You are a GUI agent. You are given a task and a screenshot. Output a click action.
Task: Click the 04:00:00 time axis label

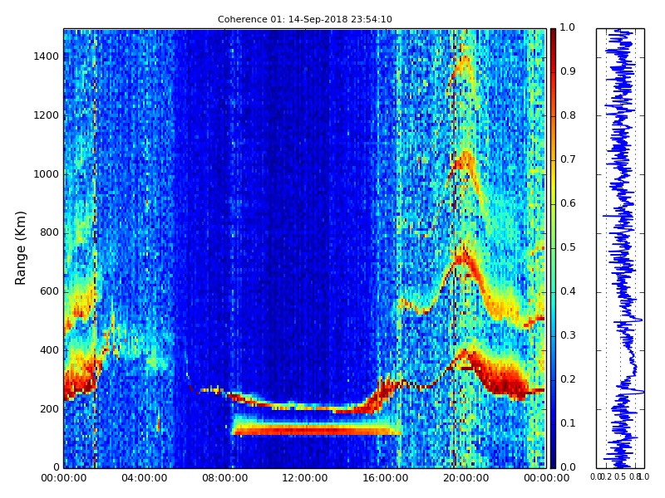coord(144,478)
